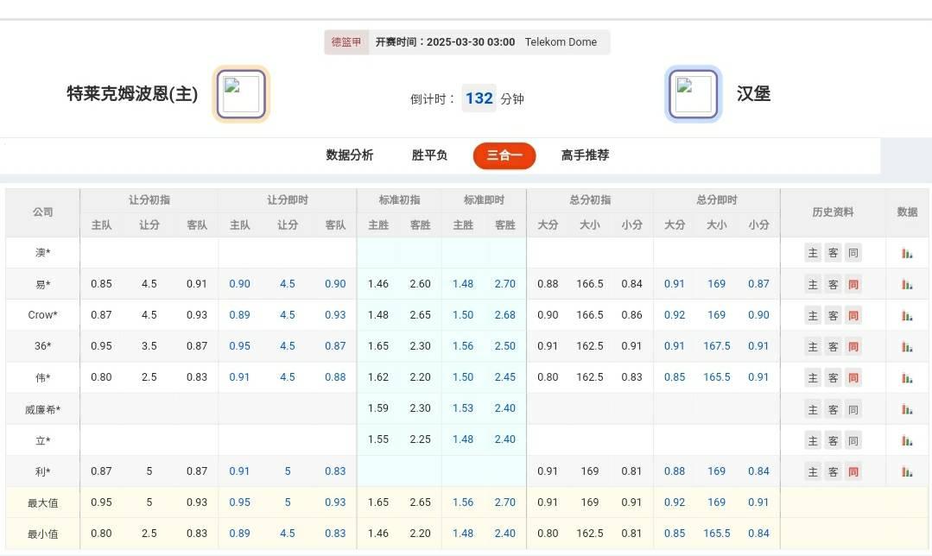Click red 同 button in 利* row
Viewport: 932px width, 556px height.
coord(853,471)
